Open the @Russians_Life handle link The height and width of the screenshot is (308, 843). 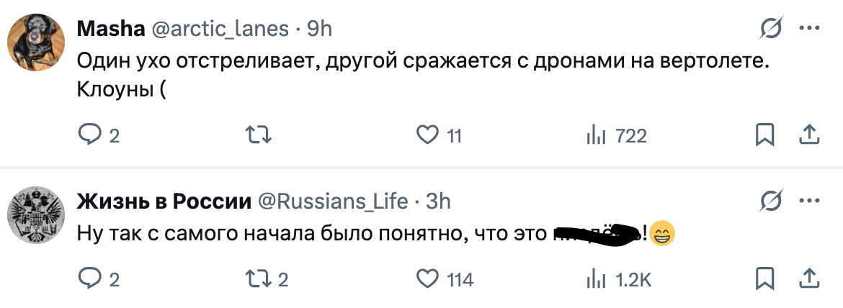pos(333,201)
